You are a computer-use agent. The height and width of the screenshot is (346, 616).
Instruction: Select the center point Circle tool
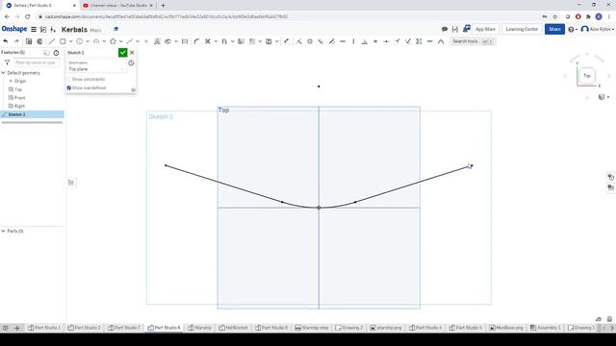click(x=79, y=41)
